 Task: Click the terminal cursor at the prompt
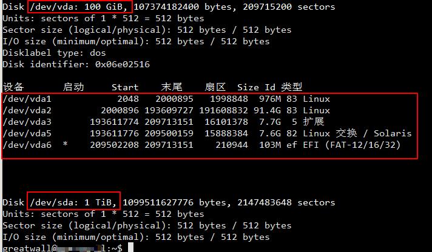click(x=129, y=248)
